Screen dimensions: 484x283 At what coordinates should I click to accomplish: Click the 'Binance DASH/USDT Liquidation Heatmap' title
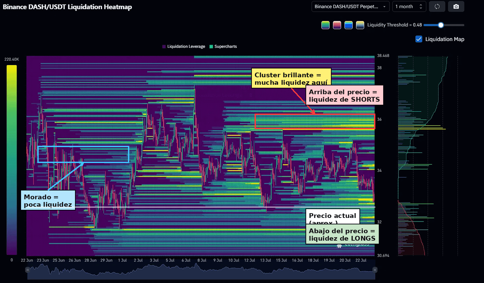pos(67,7)
